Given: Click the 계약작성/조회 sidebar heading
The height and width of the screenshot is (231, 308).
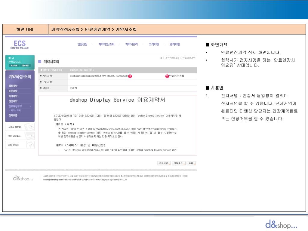Looking at the screenshot, I should [20, 77].
